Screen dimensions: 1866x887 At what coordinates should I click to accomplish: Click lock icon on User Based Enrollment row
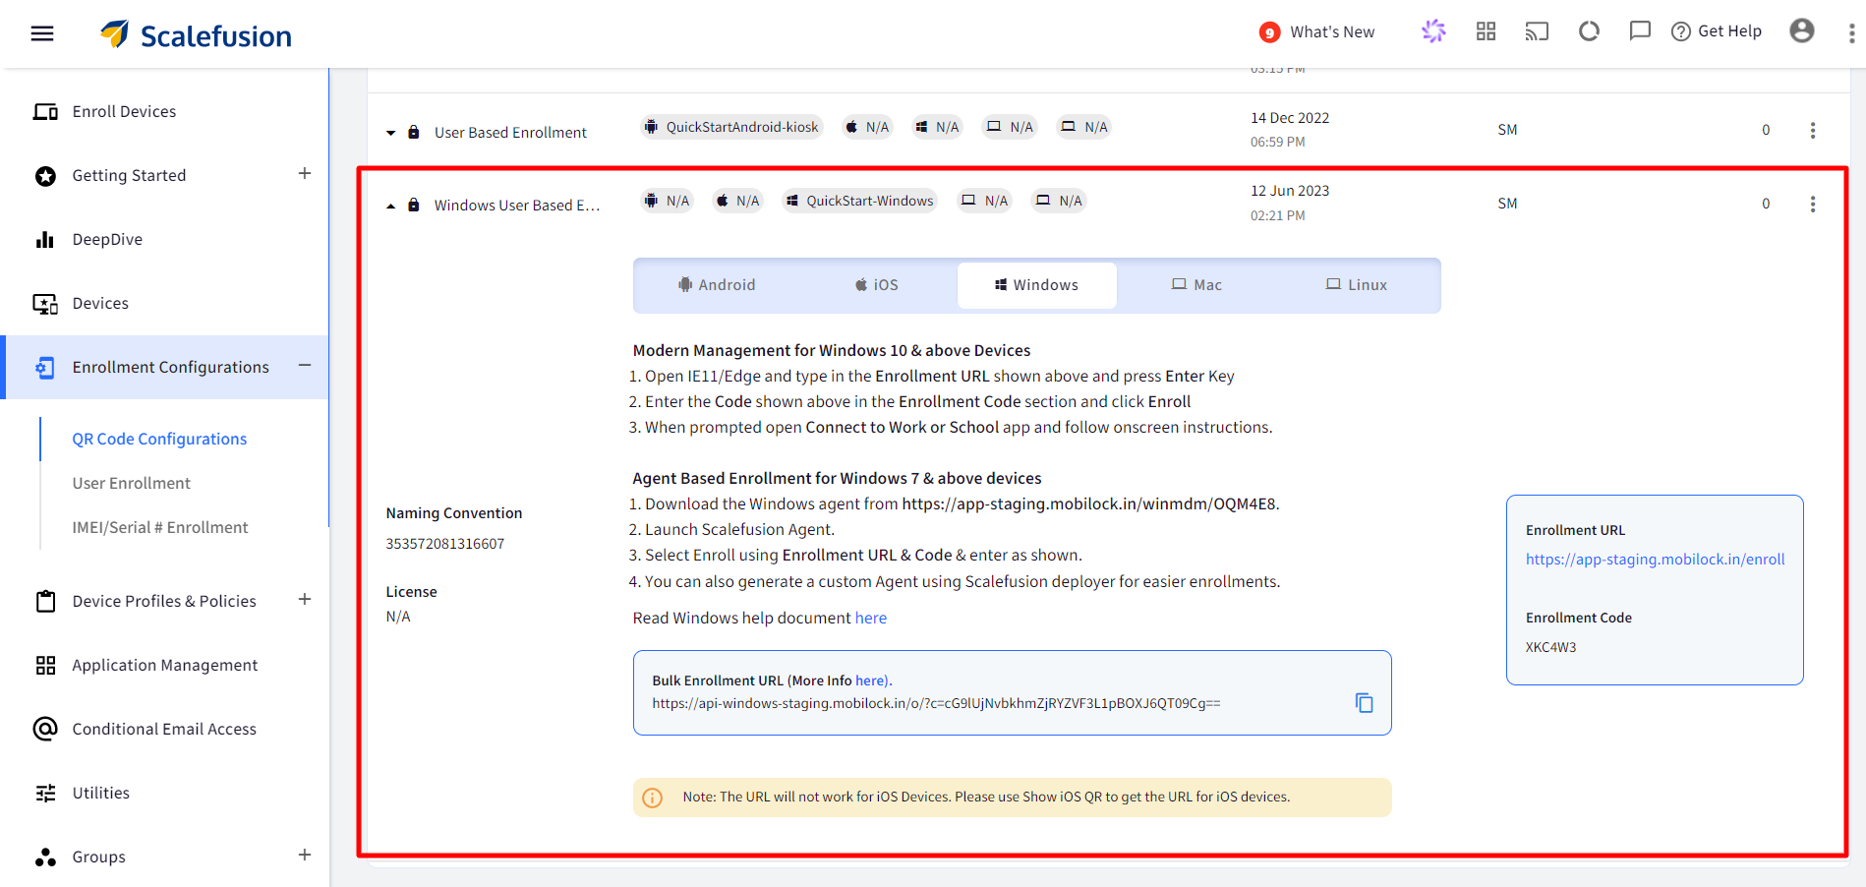[414, 132]
